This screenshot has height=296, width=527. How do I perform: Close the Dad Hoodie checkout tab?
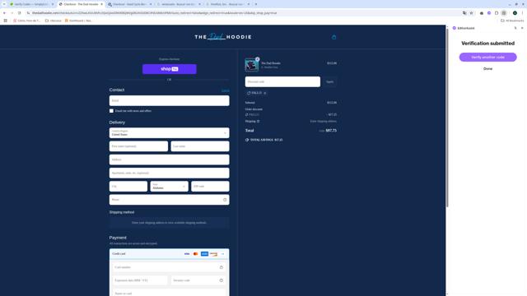[101, 4]
